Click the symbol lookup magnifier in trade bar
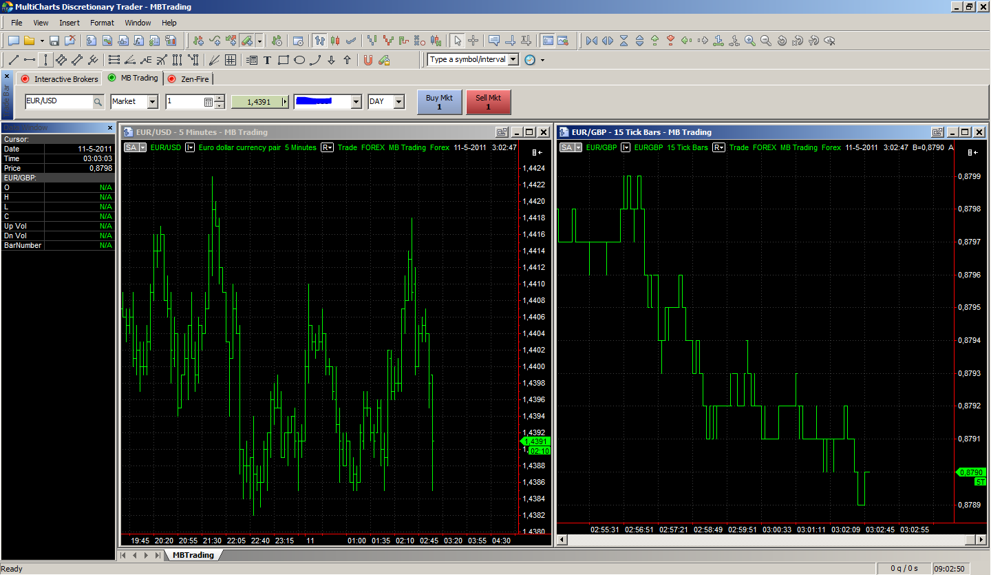This screenshot has height=575, width=991. pos(98,102)
